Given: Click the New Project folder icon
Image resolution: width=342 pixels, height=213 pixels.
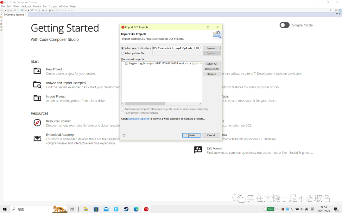Looking at the screenshot, I should 37,71.
